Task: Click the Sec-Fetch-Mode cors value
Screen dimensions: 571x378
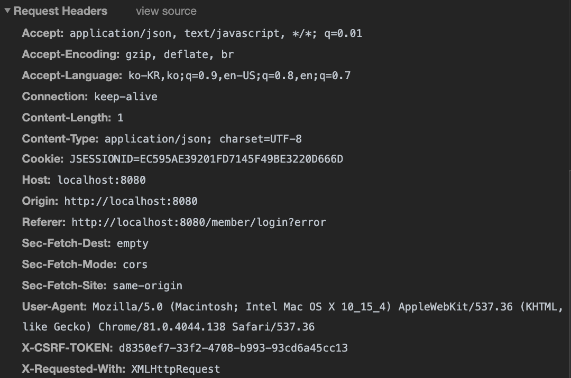Action: click(135, 264)
